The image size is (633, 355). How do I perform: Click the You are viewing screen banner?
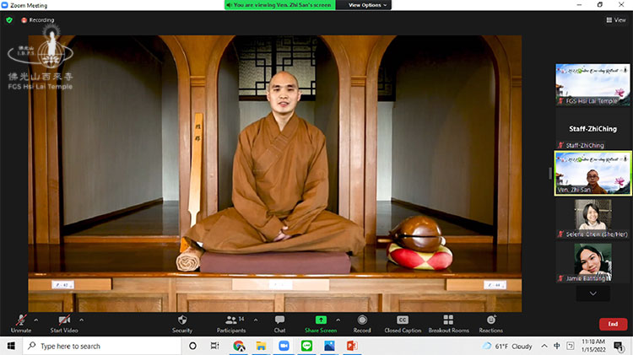point(279,5)
